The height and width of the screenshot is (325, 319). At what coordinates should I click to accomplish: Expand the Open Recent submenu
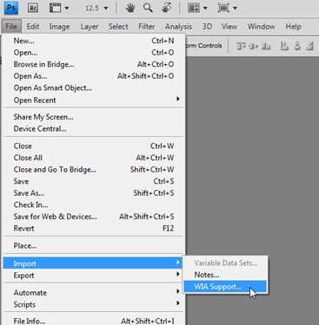click(94, 100)
